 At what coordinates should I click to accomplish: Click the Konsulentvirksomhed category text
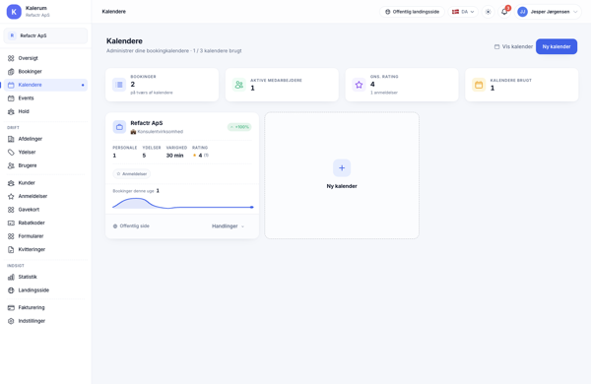click(x=161, y=132)
